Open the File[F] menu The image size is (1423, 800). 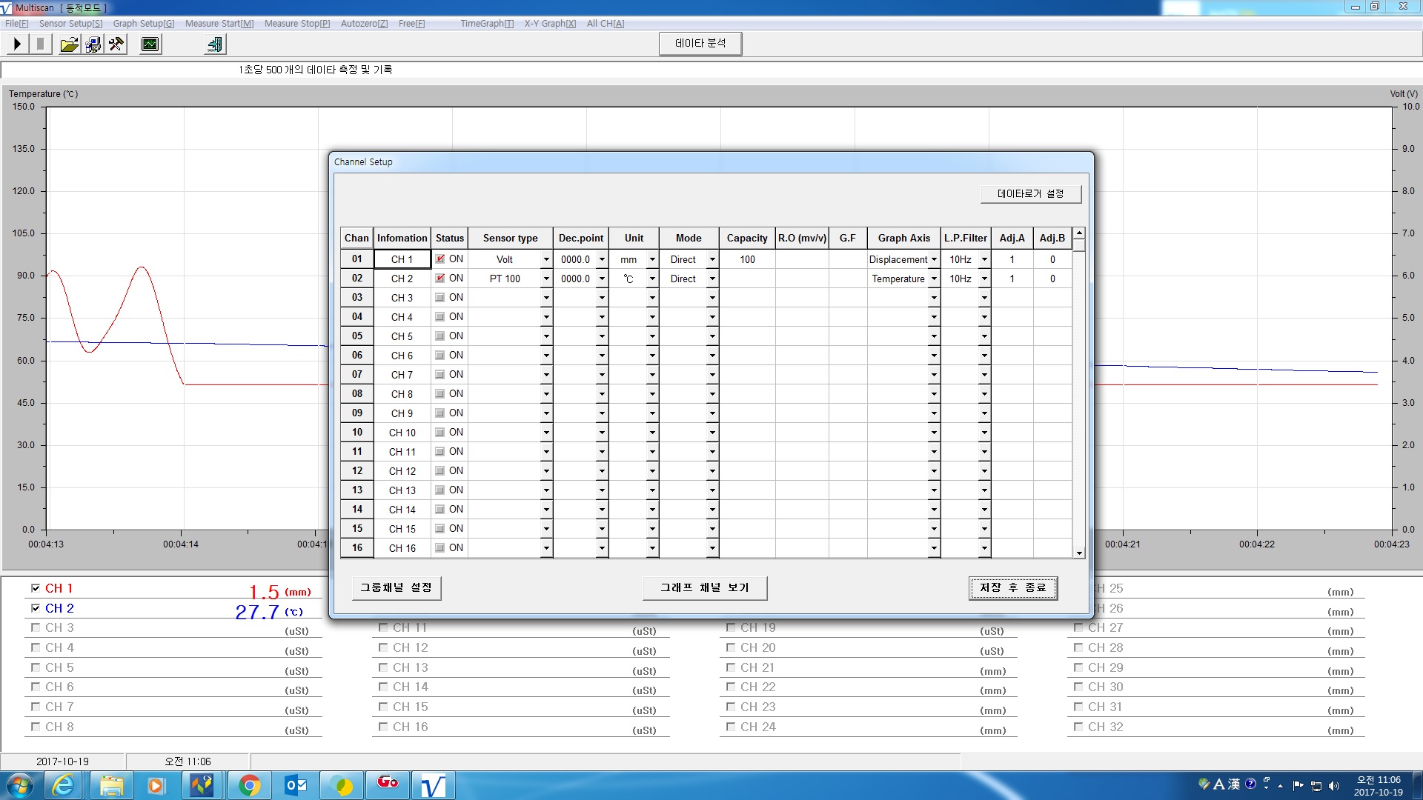(x=16, y=24)
